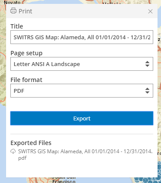Focus the Title text input field
This screenshot has width=161, height=183.
pos(82,37)
